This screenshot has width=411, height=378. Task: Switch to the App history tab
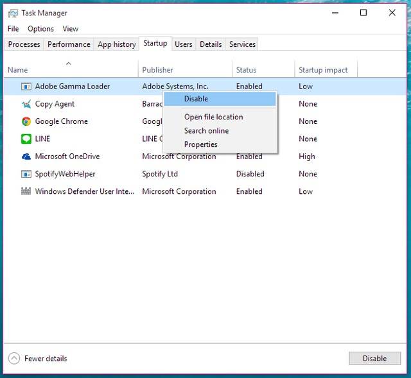tap(117, 44)
